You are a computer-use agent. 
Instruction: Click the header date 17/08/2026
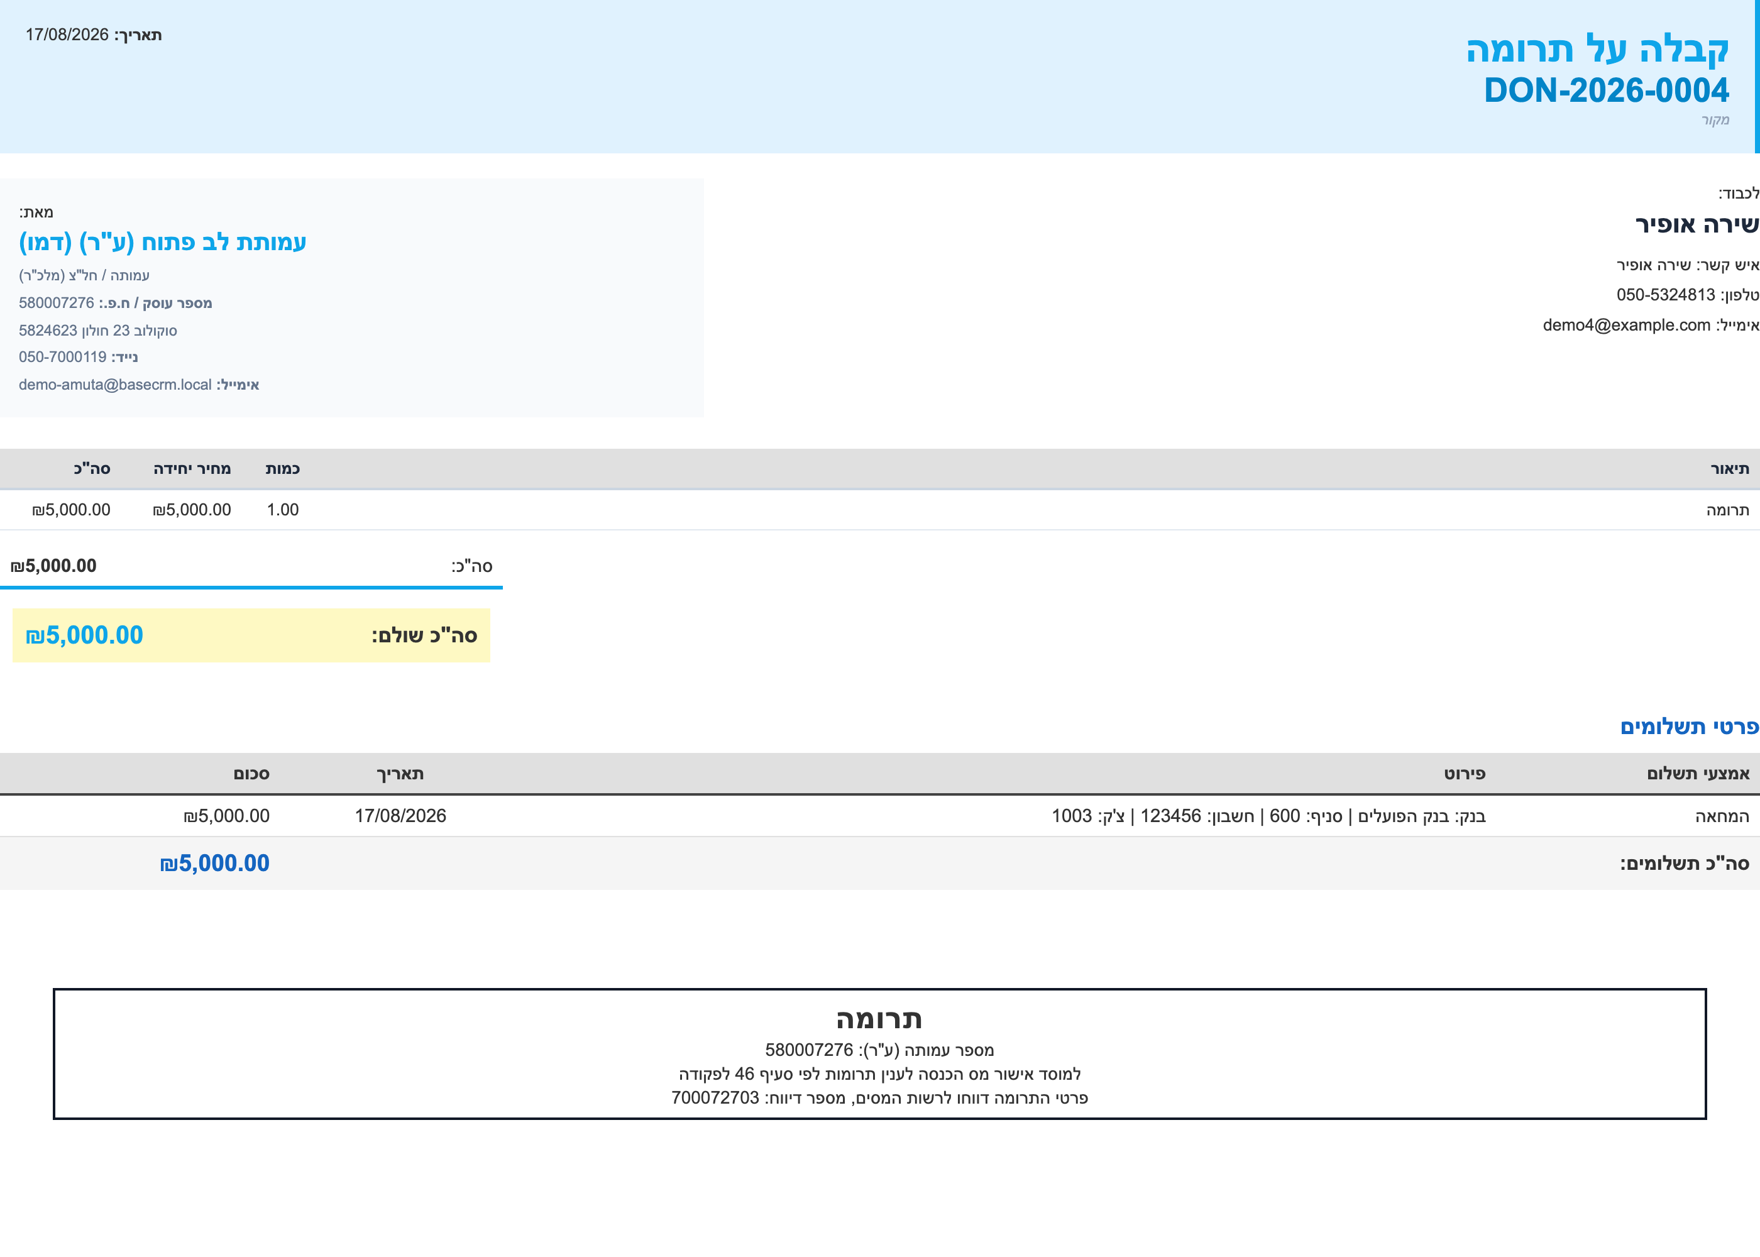click(67, 35)
